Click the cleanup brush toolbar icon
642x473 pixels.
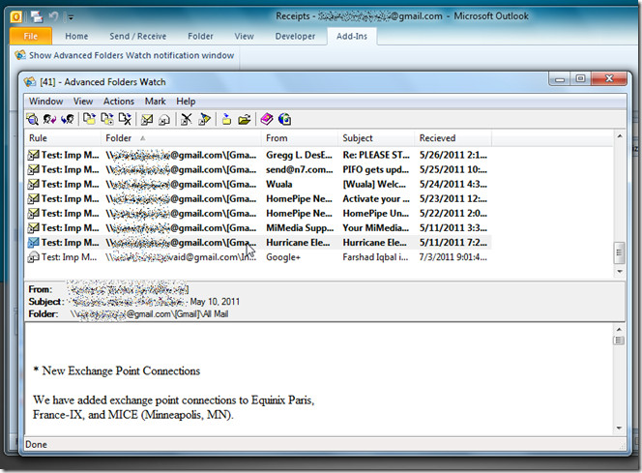point(204,119)
